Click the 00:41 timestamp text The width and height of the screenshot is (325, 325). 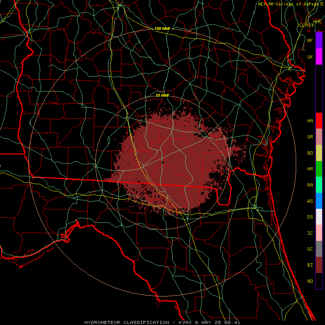232,322
